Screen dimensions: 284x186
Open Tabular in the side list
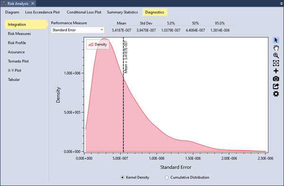pos(14,80)
